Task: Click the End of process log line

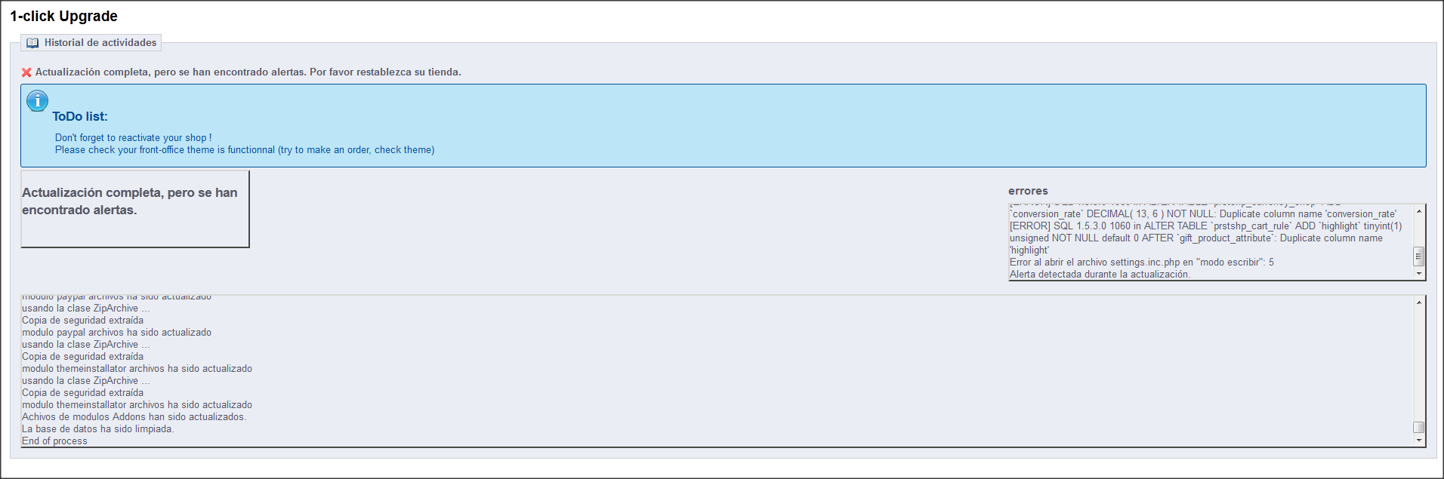Action: click(x=54, y=441)
